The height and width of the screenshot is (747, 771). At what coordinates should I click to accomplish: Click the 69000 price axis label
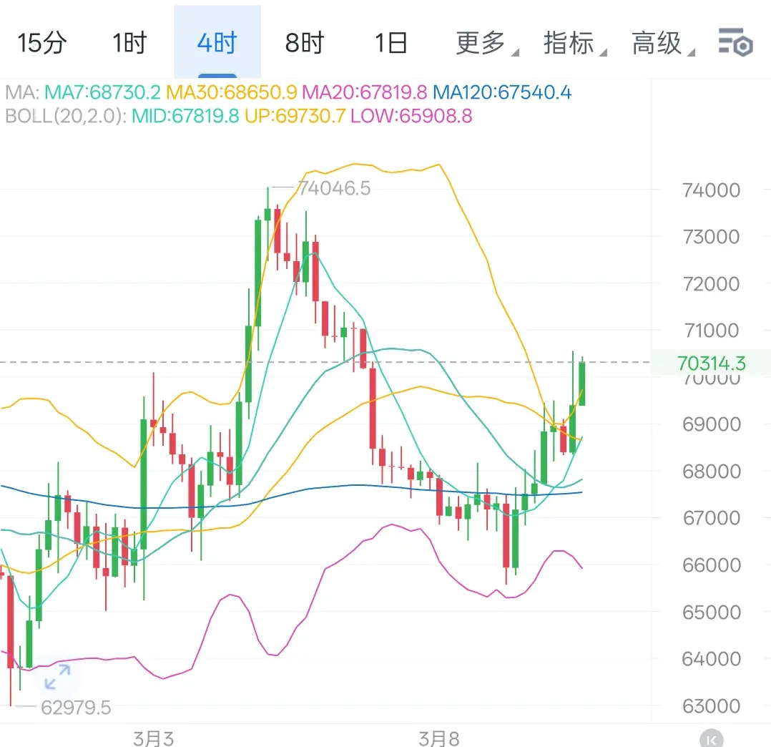[711, 424]
